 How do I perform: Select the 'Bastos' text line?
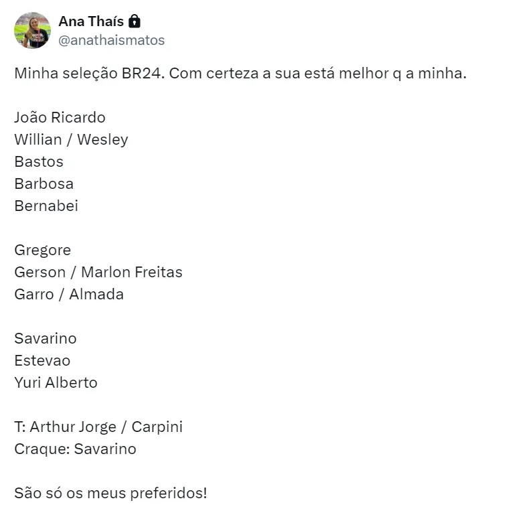39,161
